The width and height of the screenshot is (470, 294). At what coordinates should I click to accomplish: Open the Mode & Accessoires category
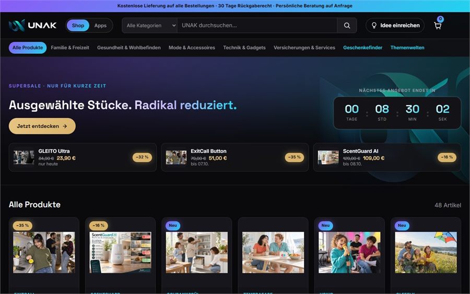pyautogui.click(x=192, y=48)
